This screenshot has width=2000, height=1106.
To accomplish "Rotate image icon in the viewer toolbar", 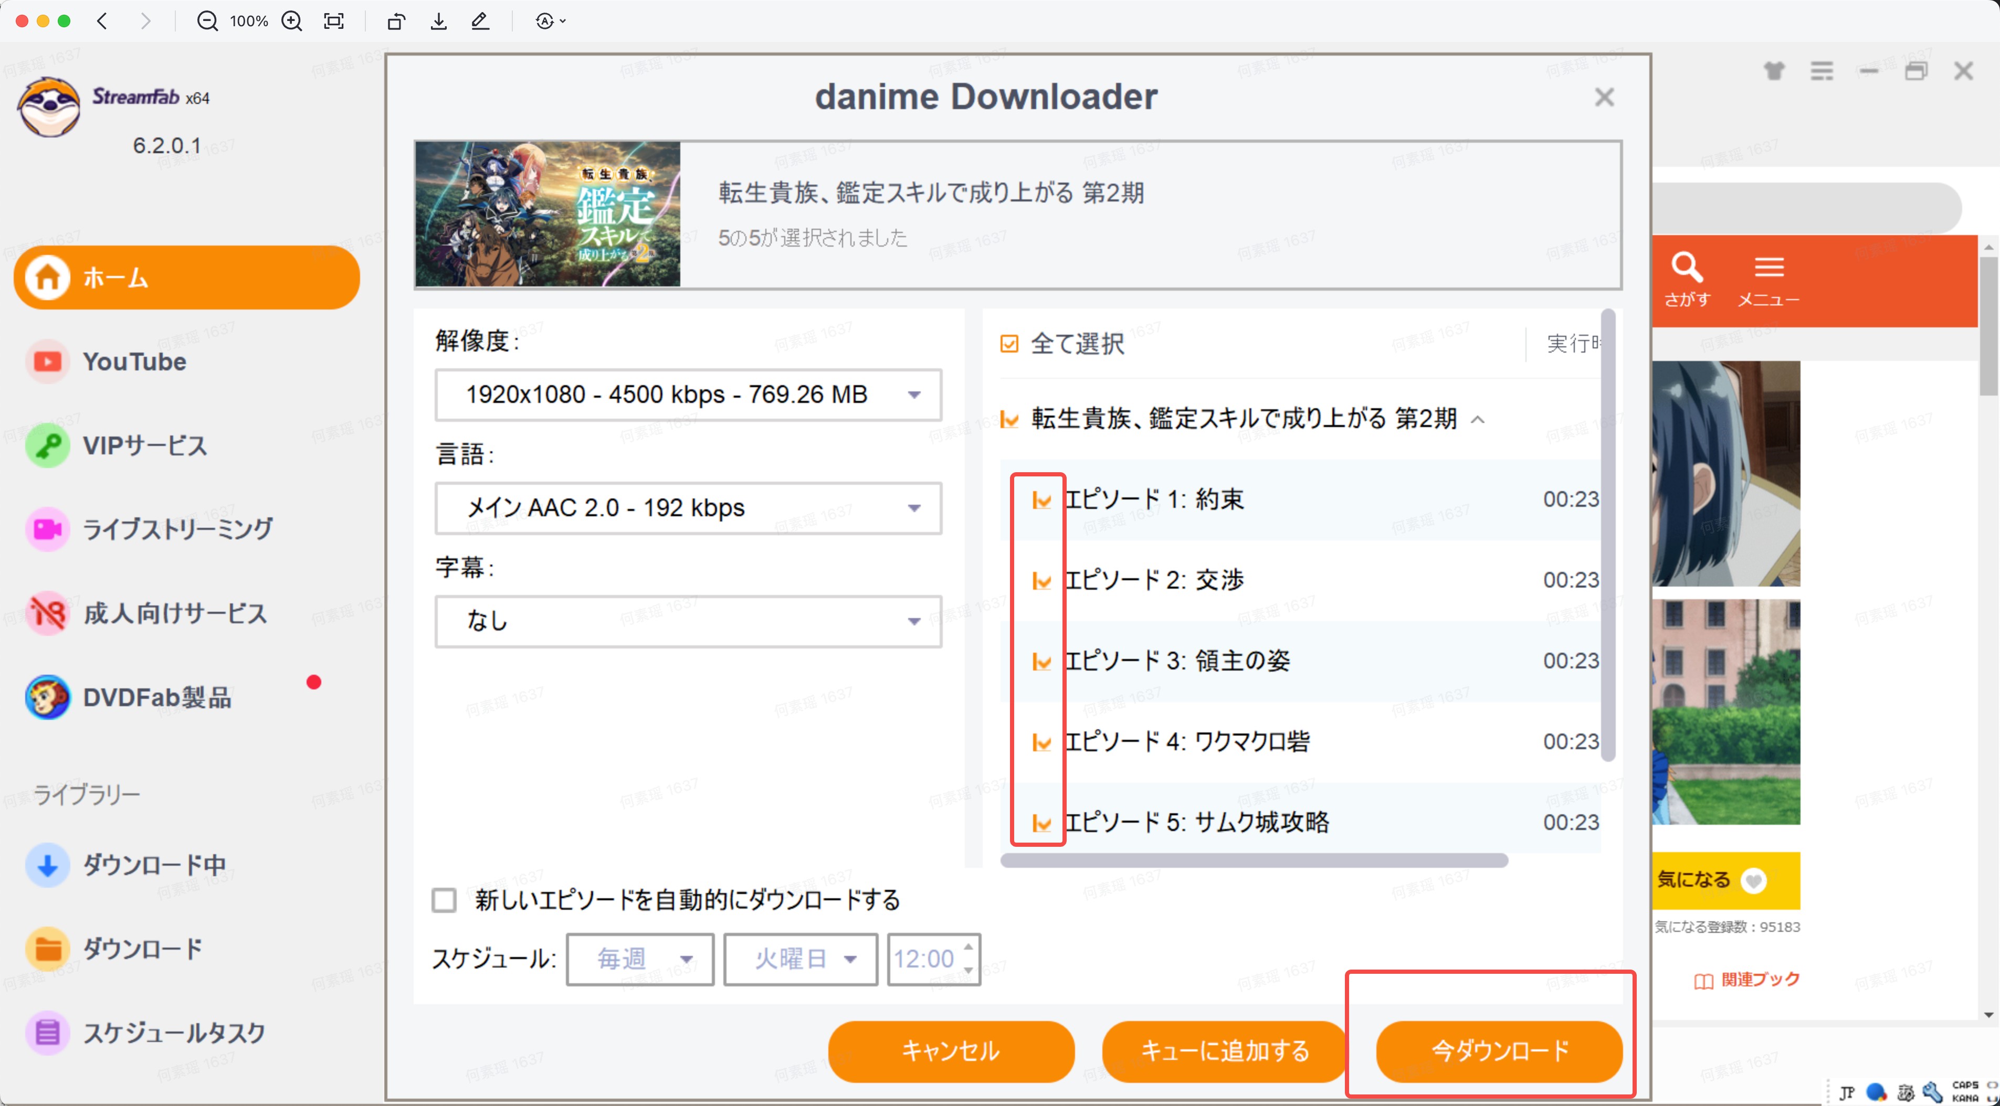I will pos(396,21).
